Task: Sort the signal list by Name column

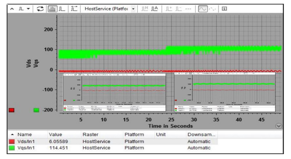Action: (x=25, y=134)
